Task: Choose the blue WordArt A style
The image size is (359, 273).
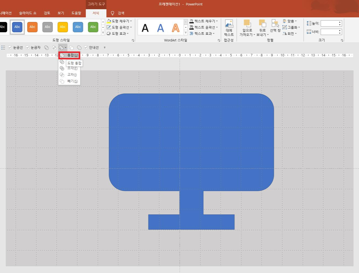Action: coord(161,28)
